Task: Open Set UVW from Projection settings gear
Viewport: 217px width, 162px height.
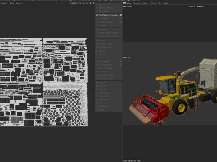Action: [x=121, y=15]
